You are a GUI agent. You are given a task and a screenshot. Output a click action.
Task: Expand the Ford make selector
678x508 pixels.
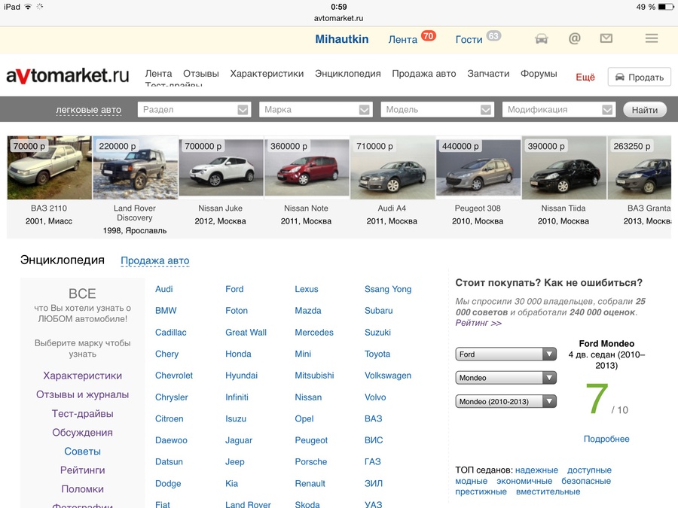[506, 354]
